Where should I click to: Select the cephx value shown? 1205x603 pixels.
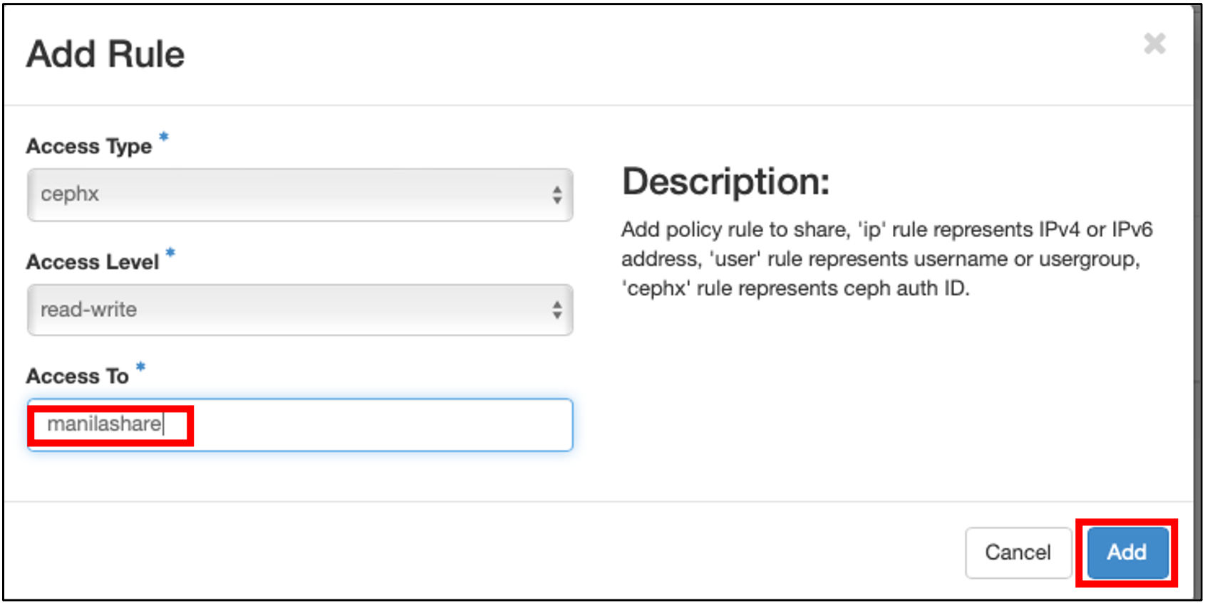click(70, 194)
